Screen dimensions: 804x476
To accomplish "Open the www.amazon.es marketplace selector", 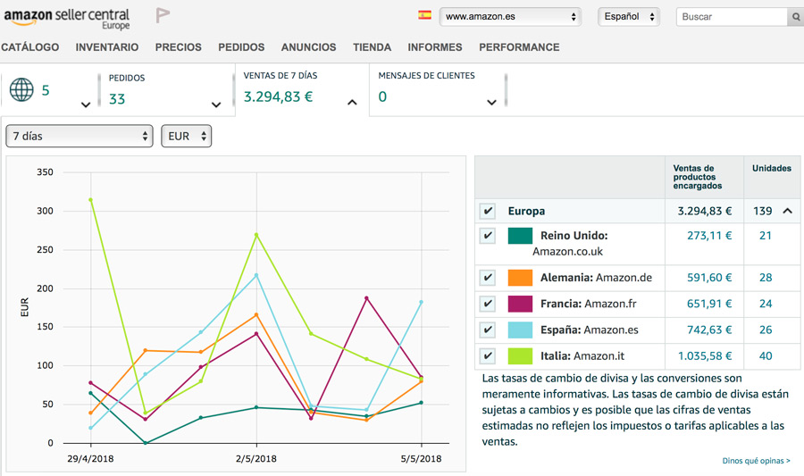I will (511, 17).
